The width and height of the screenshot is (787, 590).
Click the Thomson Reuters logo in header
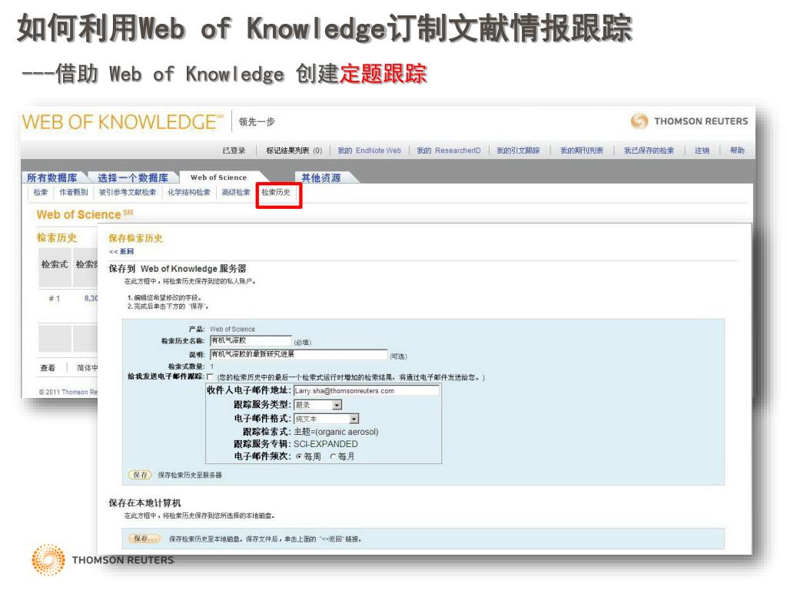click(x=689, y=121)
